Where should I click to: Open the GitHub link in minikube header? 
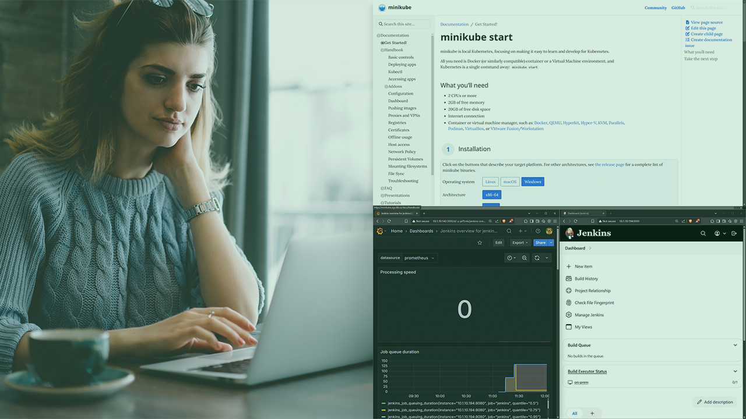678,8
